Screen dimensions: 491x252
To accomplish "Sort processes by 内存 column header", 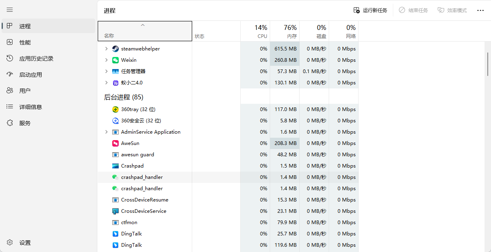I will [x=285, y=31].
